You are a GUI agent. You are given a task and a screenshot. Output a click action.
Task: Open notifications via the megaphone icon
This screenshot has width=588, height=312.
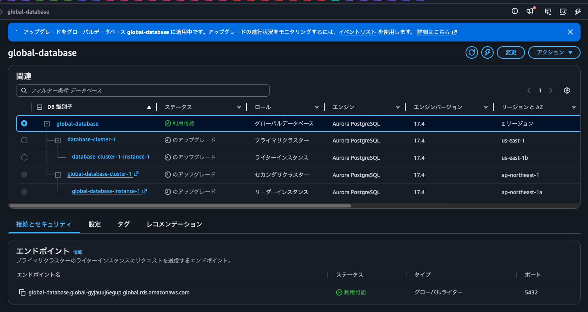pyautogui.click(x=530, y=12)
